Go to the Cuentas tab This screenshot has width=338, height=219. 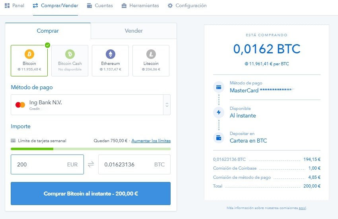(x=100, y=6)
